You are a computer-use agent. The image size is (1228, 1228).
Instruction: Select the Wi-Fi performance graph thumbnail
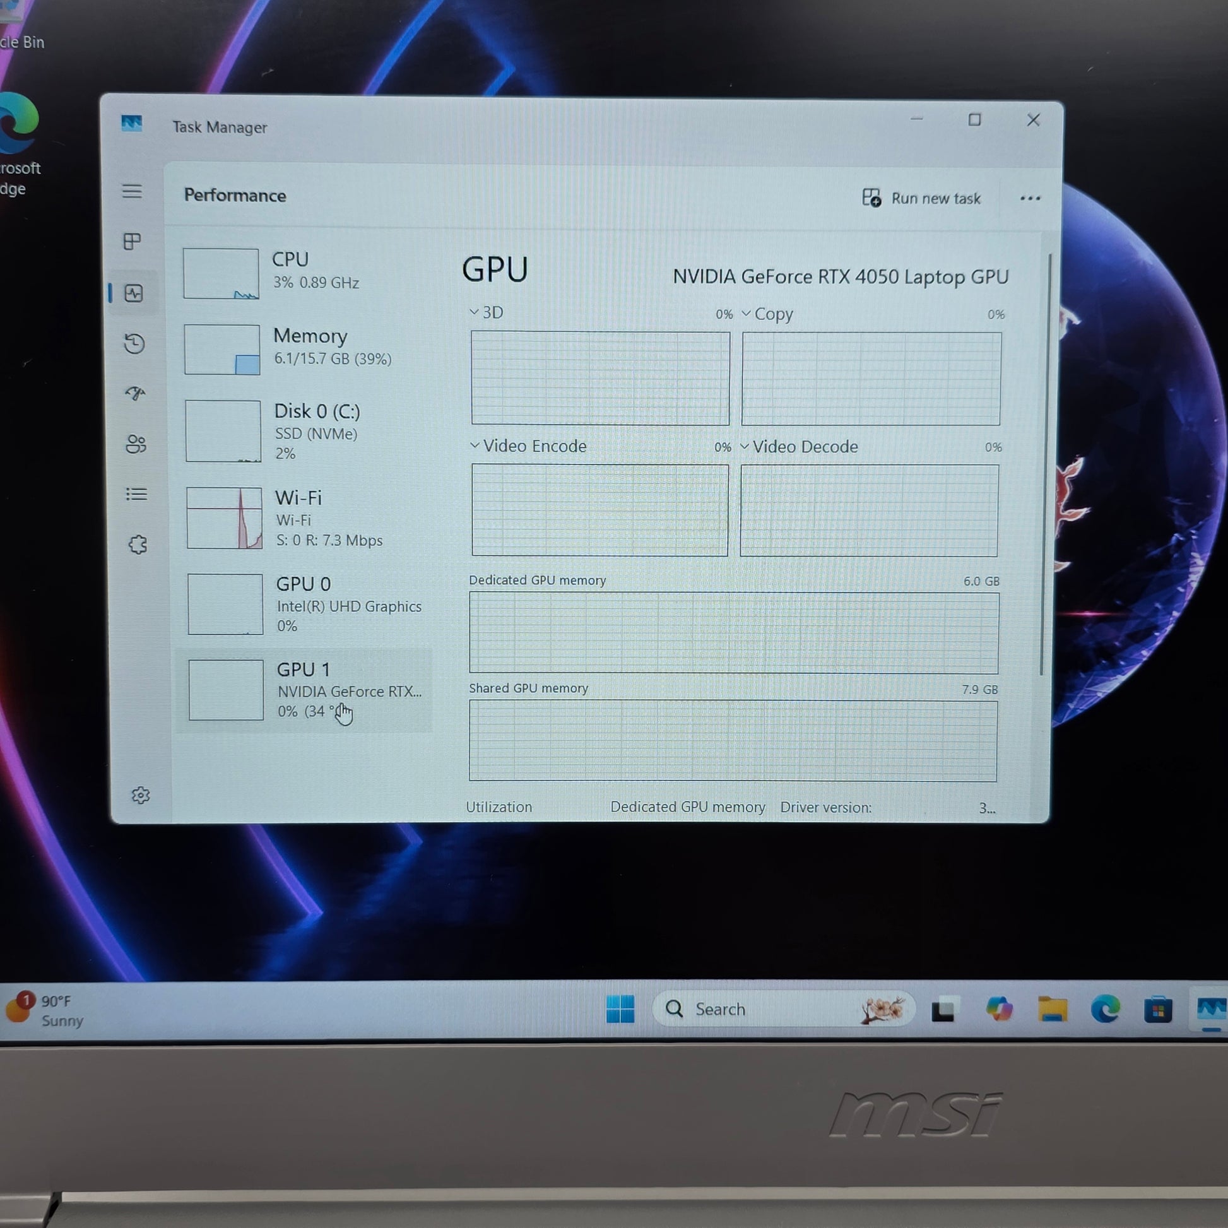225,518
